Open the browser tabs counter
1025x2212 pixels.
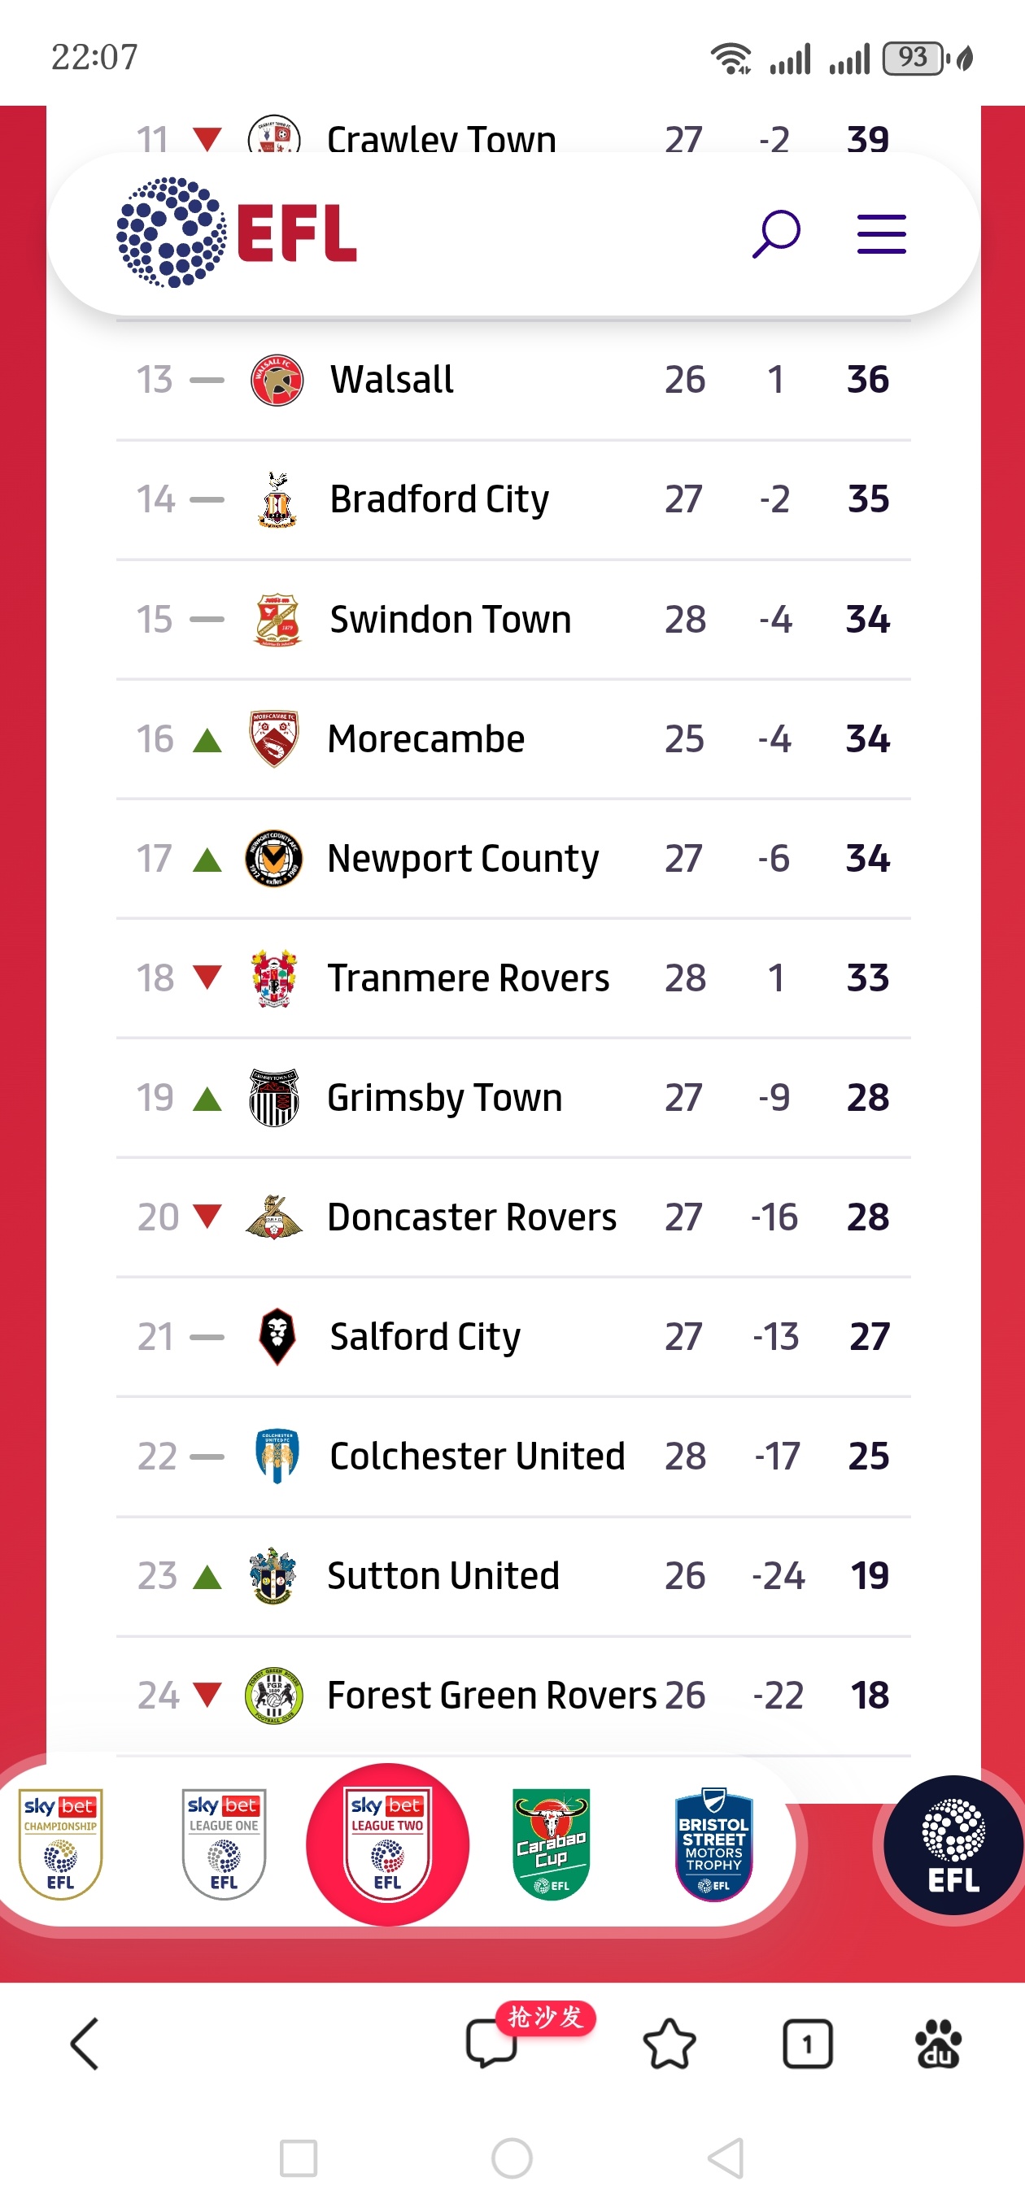[x=807, y=2043]
